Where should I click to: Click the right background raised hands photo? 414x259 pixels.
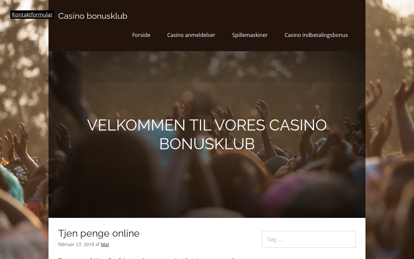coord(390,129)
